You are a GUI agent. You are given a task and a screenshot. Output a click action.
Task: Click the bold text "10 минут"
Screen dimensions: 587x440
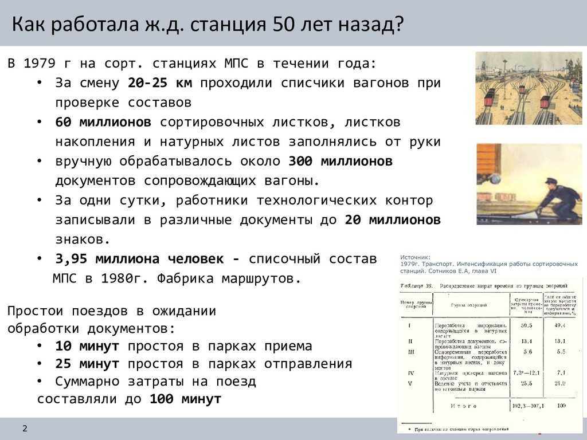(87, 346)
